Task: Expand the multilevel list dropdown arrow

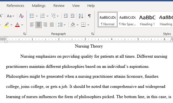Action: pyautogui.click(x=58, y=16)
